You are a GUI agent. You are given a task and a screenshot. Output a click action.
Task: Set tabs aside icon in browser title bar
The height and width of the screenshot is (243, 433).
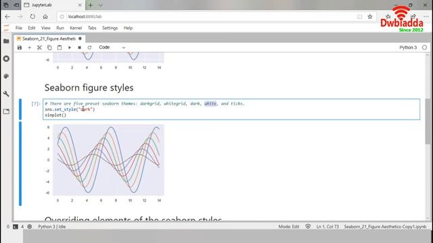pos(16,5)
